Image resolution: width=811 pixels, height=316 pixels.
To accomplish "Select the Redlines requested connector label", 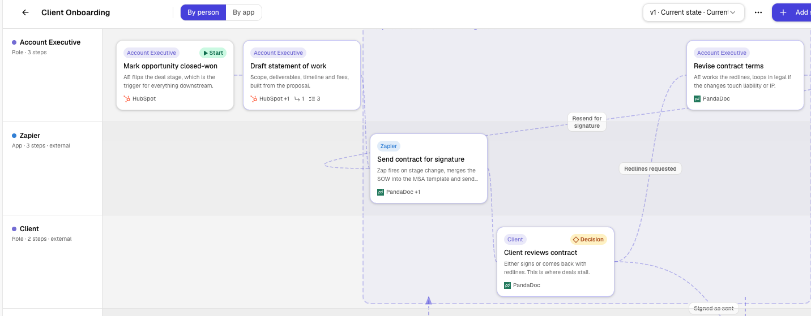I will pyautogui.click(x=650, y=168).
